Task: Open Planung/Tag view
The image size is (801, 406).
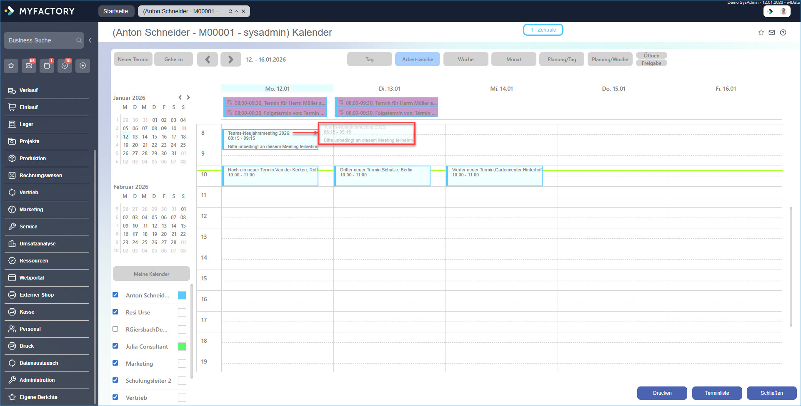Action: [562, 59]
